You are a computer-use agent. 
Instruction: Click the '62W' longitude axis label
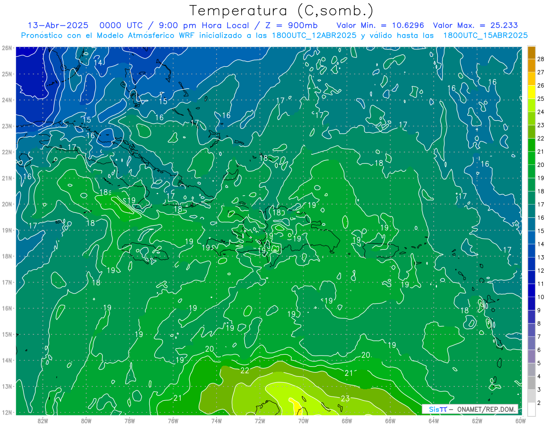click(477, 421)
